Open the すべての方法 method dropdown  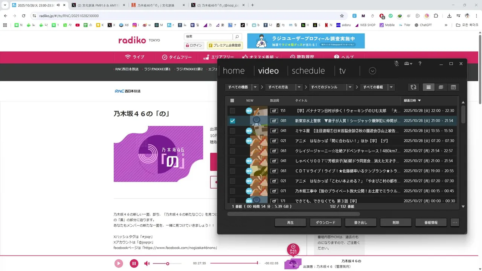pos(284,87)
